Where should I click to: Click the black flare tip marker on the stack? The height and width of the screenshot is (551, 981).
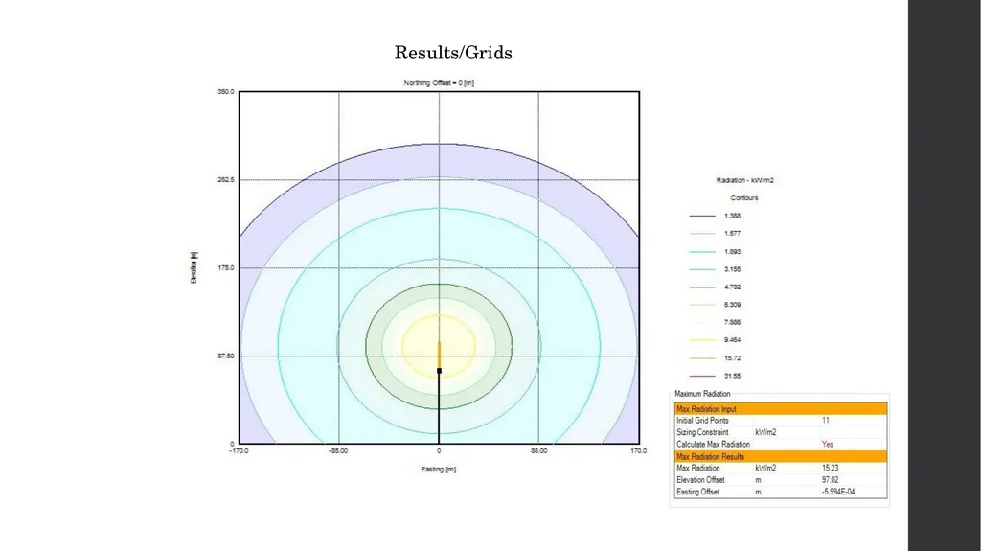click(439, 371)
